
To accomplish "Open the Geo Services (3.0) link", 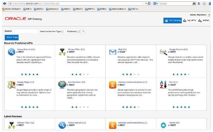I will [76, 82].
